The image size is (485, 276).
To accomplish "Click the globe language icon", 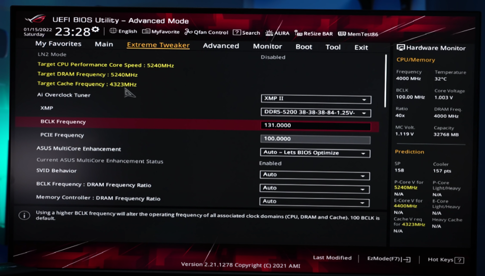I will [x=113, y=31].
